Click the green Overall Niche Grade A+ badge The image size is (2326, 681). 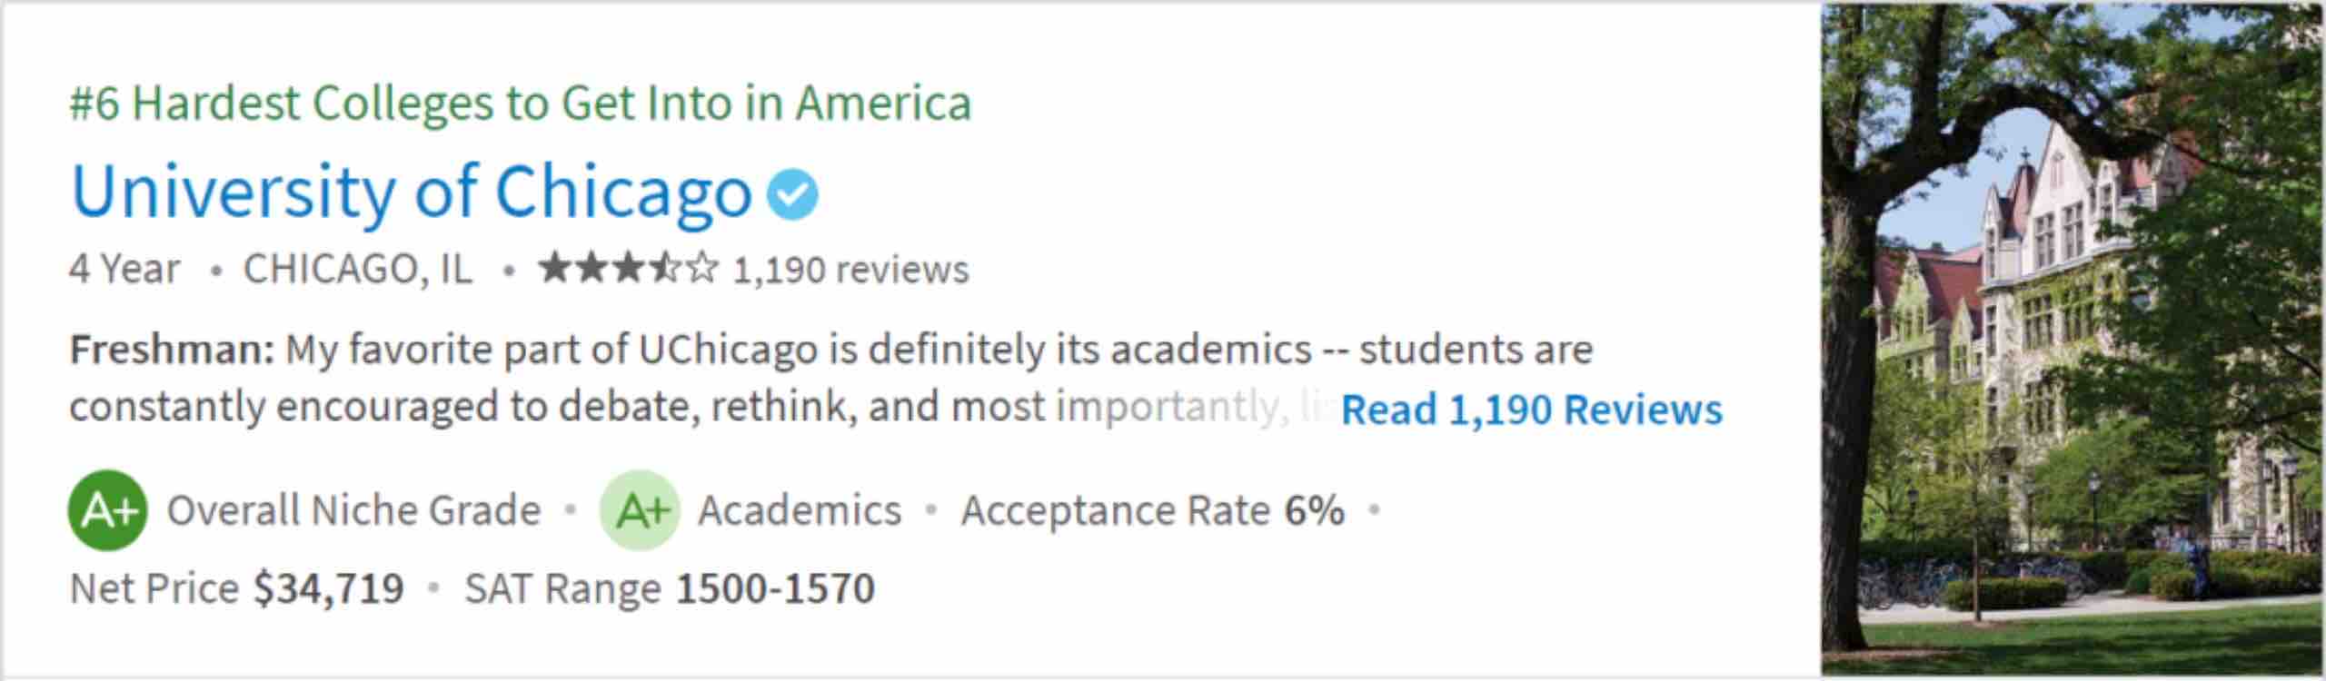(x=107, y=510)
